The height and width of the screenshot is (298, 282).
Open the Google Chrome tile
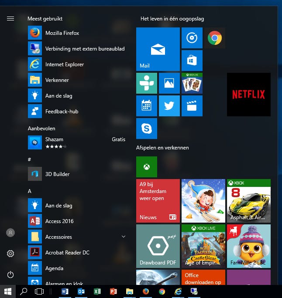pos(215,38)
